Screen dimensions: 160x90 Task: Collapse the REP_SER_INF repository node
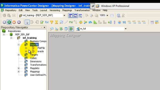[x=4, y=34]
